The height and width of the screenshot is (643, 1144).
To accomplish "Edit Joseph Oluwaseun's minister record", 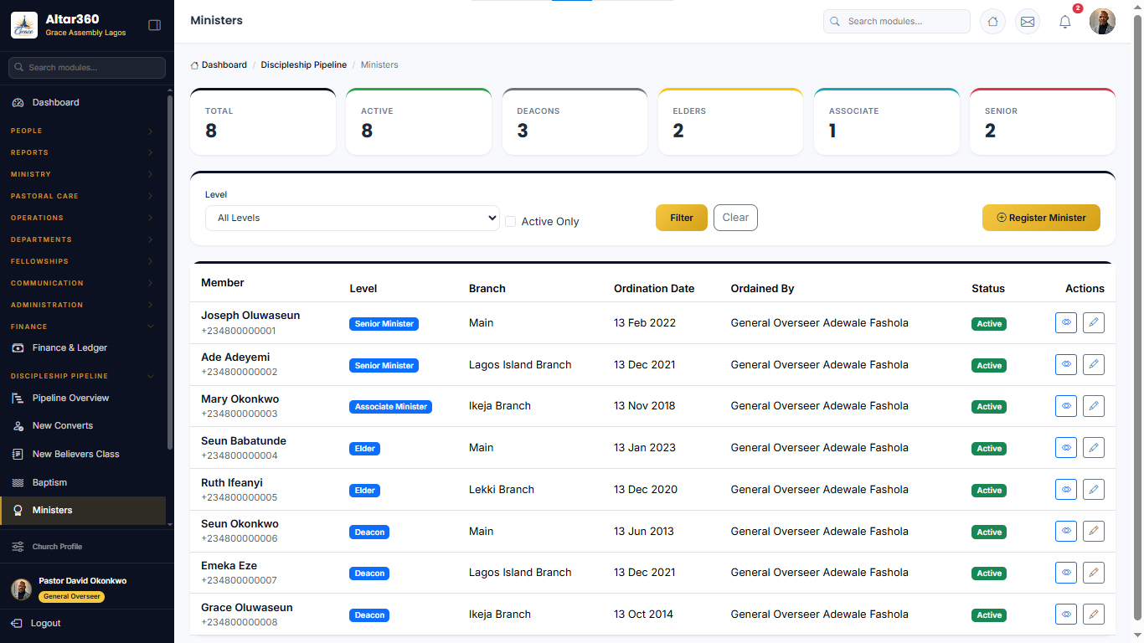I will pos(1093,323).
